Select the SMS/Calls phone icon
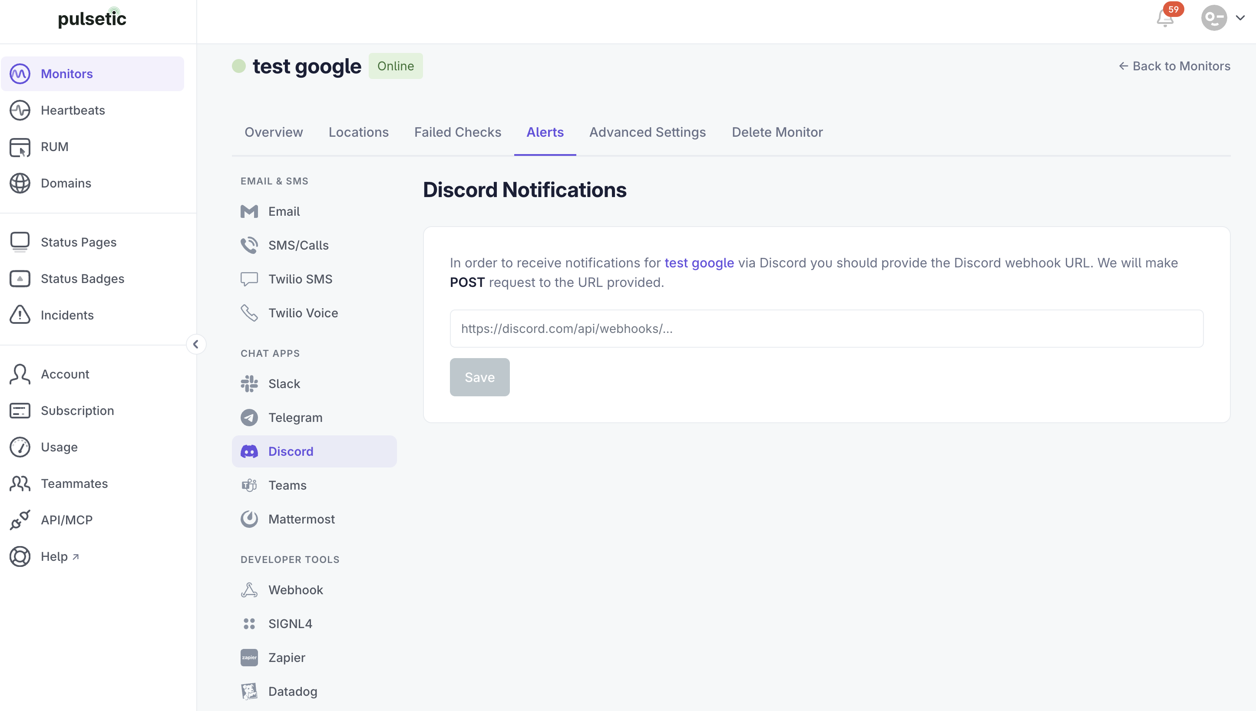Image resolution: width=1256 pixels, height=711 pixels. coord(249,245)
